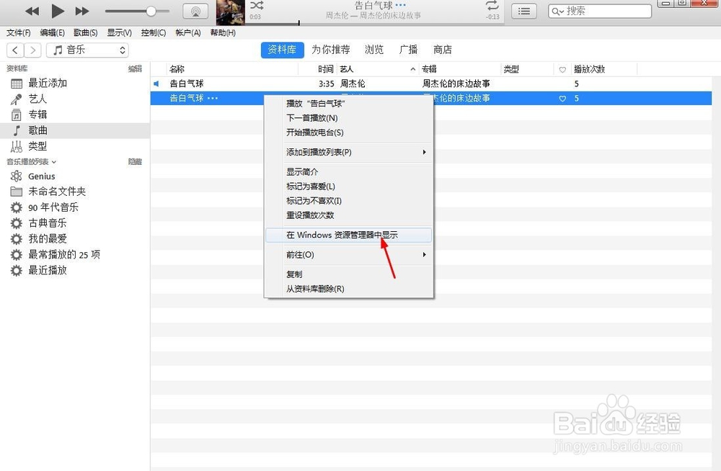Click the heart column header icon
Image resolution: width=721 pixels, height=471 pixels.
562,69
